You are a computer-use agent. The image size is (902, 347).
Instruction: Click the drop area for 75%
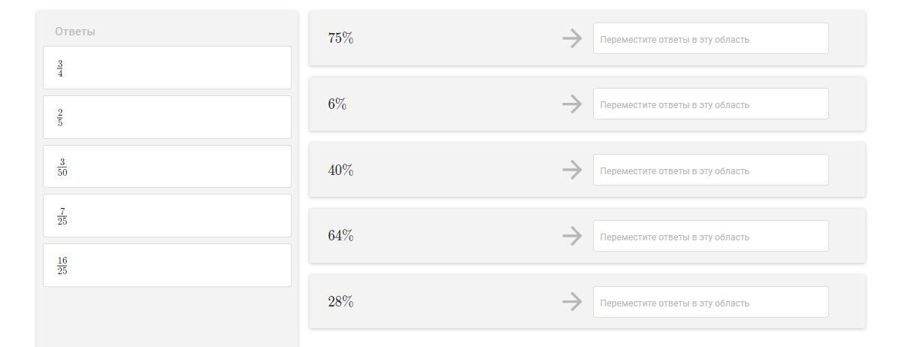pyautogui.click(x=710, y=38)
